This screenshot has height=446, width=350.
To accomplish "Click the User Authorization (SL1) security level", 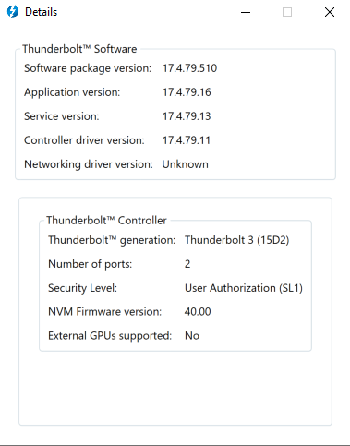I will pyautogui.click(x=244, y=288).
